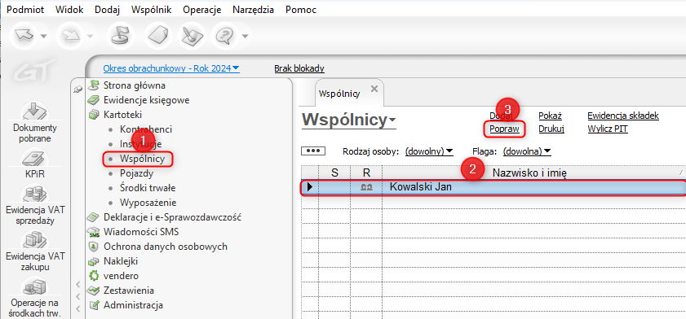The image size is (686, 319).
Task: Click the back navigation arrow icon
Action: tap(24, 36)
